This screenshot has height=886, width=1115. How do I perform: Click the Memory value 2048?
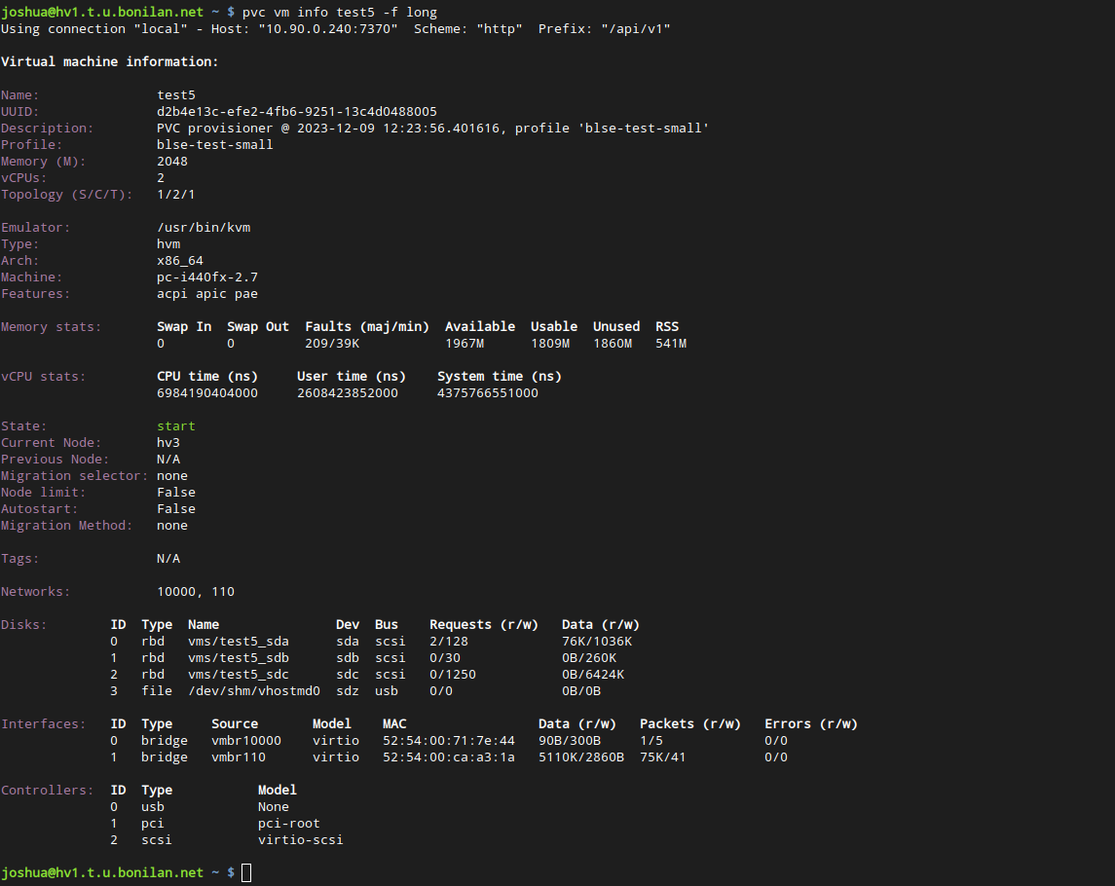[171, 161]
